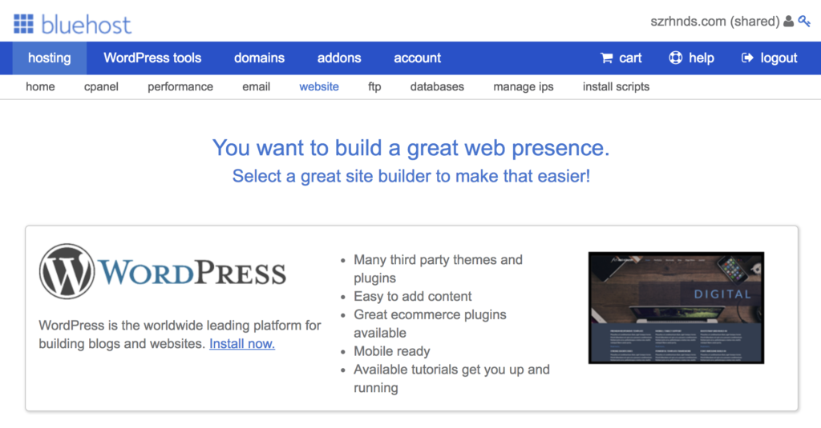Viewport: 821px width, 428px height.
Task: Go to the addons menu
Action: (x=339, y=58)
